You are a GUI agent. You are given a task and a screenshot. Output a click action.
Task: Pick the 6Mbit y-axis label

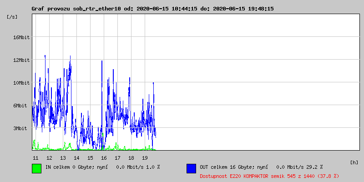click(x=23, y=106)
